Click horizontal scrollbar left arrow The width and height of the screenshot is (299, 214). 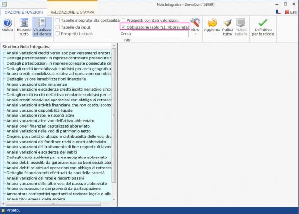coord(3,204)
